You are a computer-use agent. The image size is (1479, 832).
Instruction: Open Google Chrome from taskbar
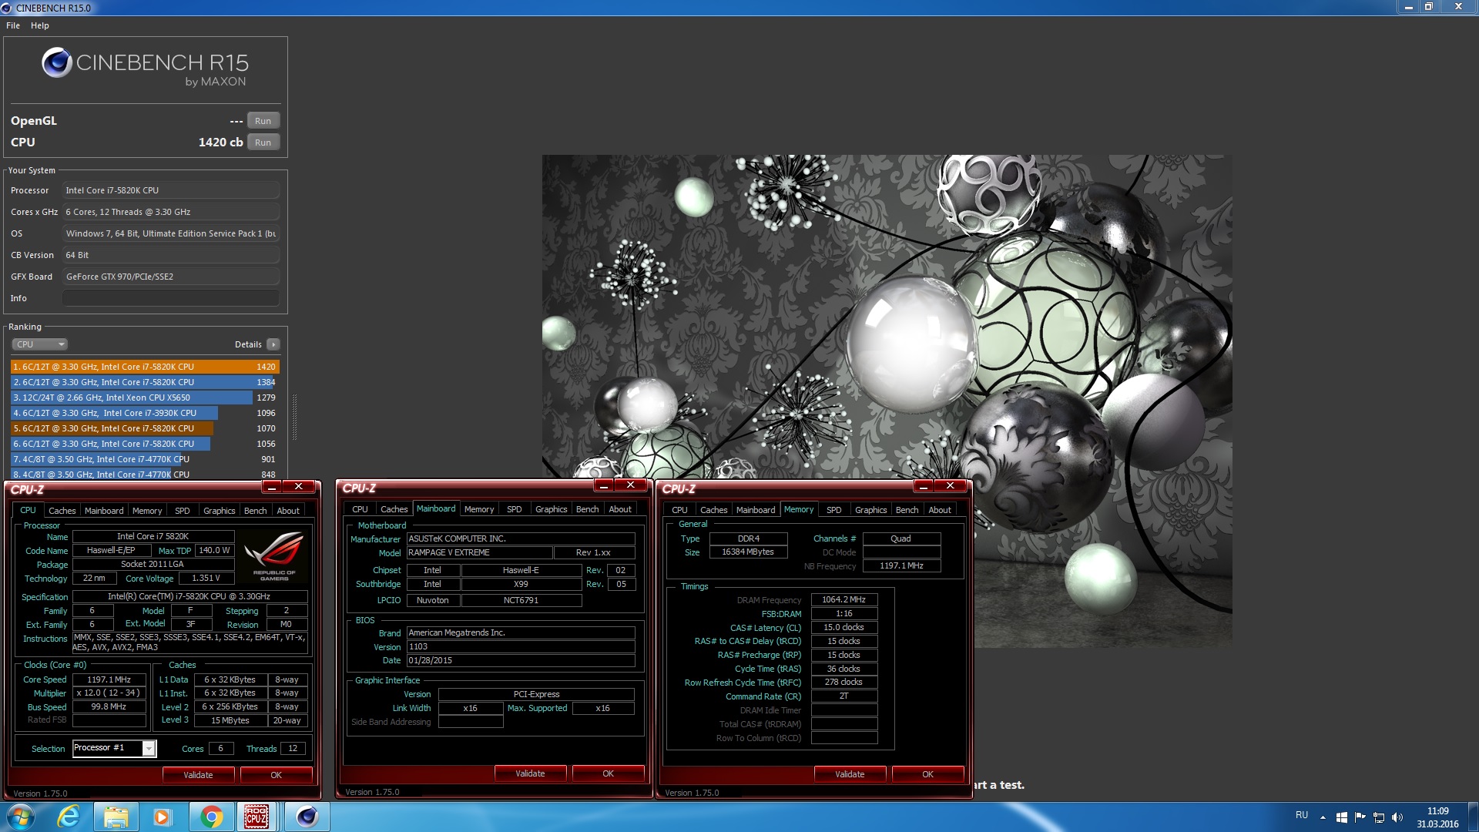tap(211, 817)
